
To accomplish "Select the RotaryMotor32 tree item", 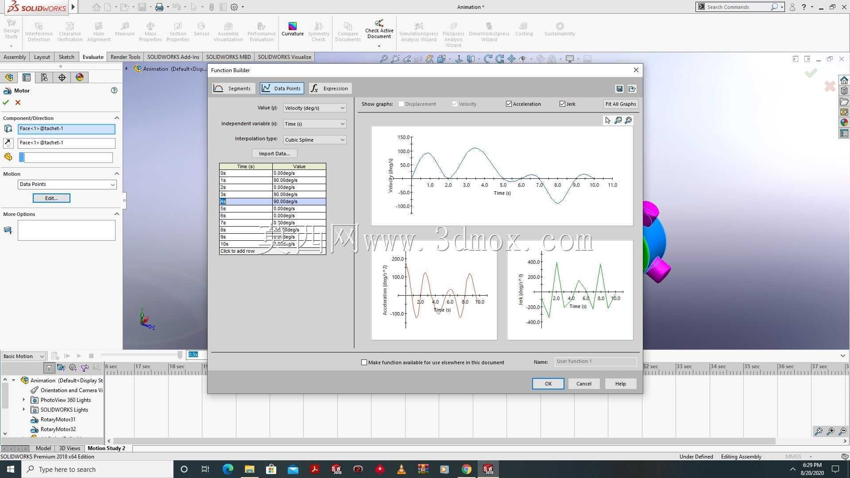I will point(58,429).
